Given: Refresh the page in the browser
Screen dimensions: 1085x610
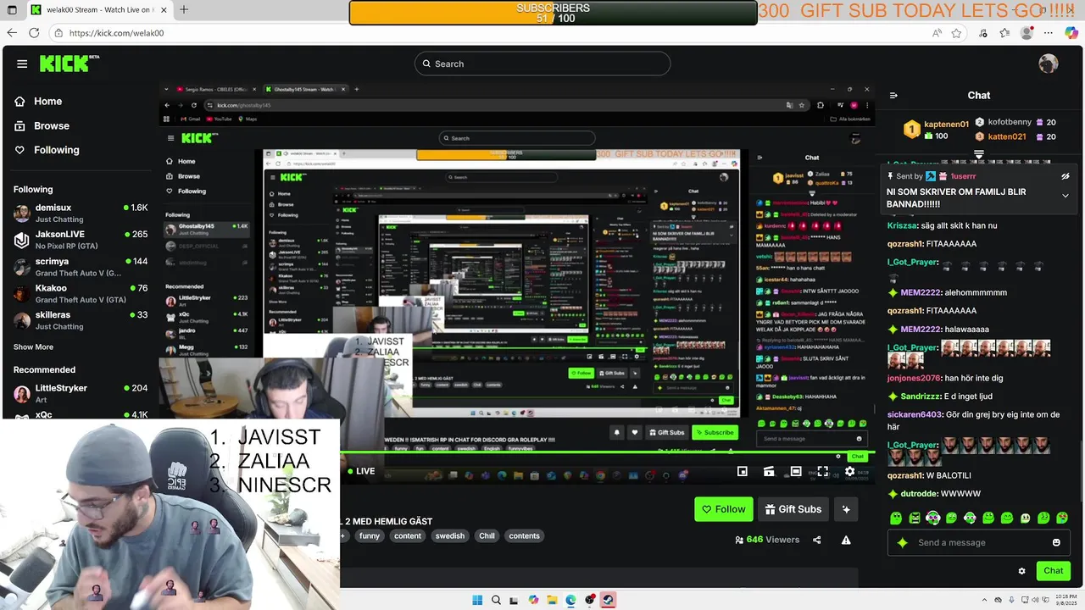Looking at the screenshot, I should tap(34, 33).
